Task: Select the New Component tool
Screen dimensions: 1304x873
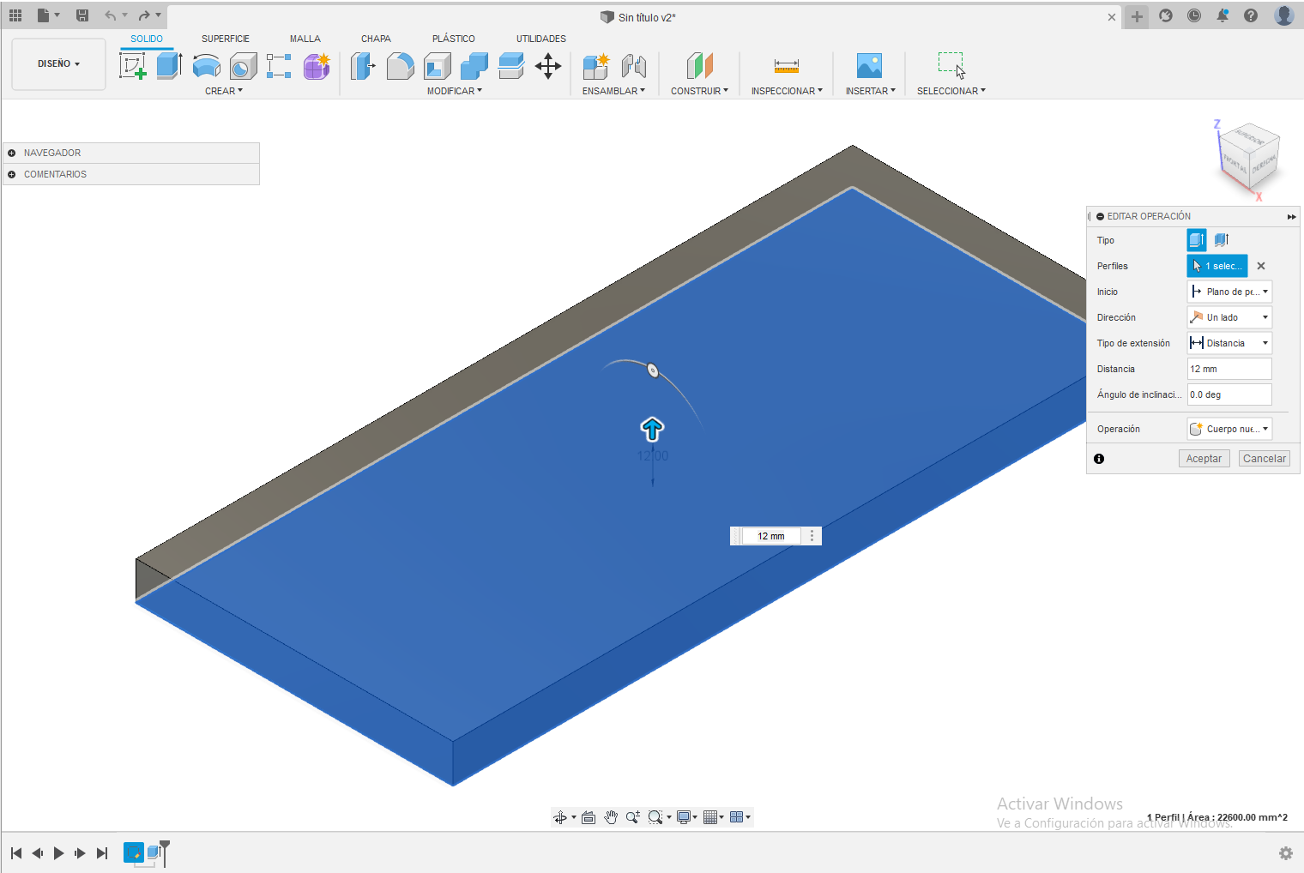Action: [x=595, y=66]
